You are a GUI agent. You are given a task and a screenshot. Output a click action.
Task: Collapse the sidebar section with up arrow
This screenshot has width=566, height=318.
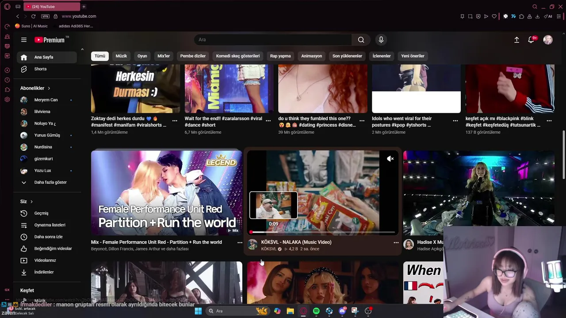point(82,49)
